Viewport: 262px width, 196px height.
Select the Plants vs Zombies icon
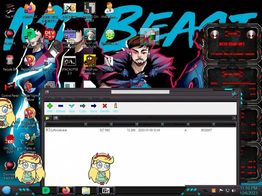(30, 144)
